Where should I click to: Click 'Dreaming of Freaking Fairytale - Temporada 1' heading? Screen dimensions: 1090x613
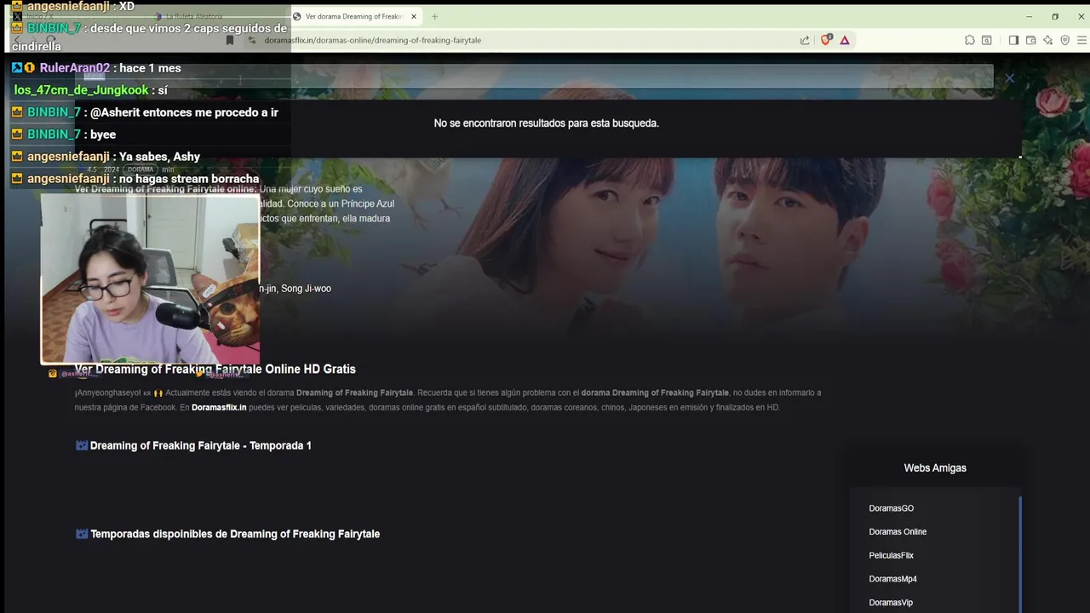pyautogui.click(x=200, y=445)
